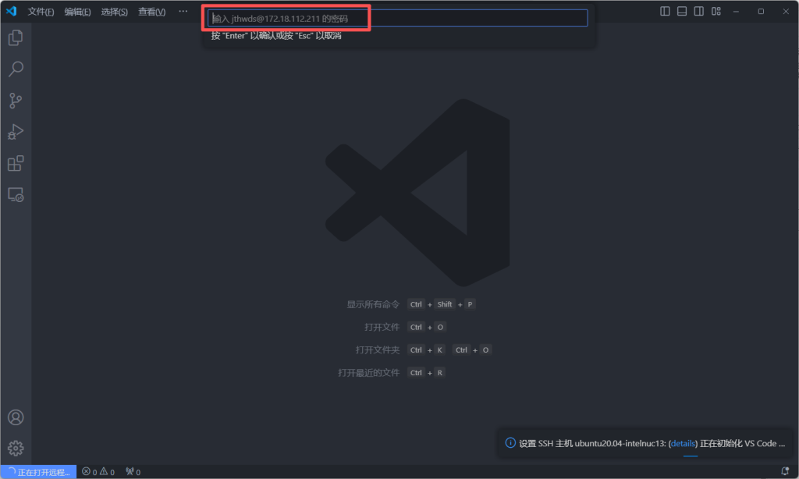Screen dimensions: 799x479
Task: Open the 查看(V) menu
Action: (x=151, y=12)
